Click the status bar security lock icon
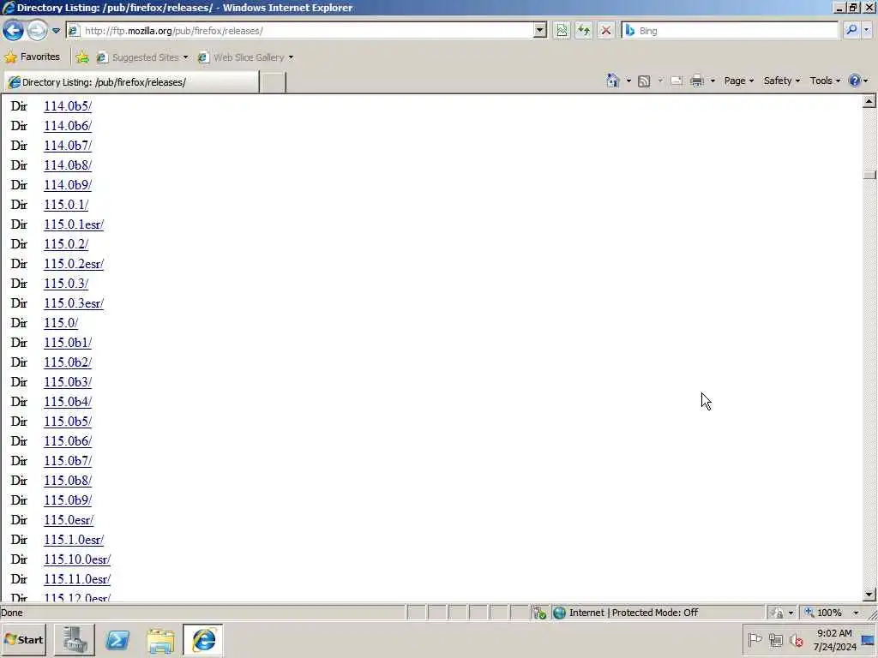This screenshot has height=658, width=878. tap(777, 613)
